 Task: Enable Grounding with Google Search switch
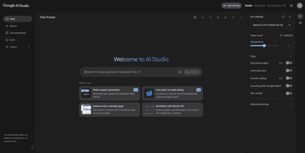[x=289, y=86]
